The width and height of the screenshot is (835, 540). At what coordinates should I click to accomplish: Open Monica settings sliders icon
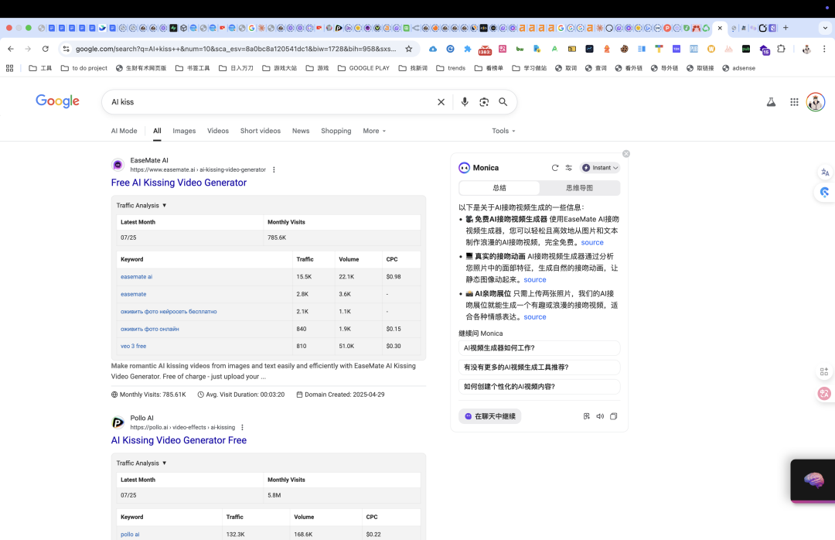click(x=569, y=167)
